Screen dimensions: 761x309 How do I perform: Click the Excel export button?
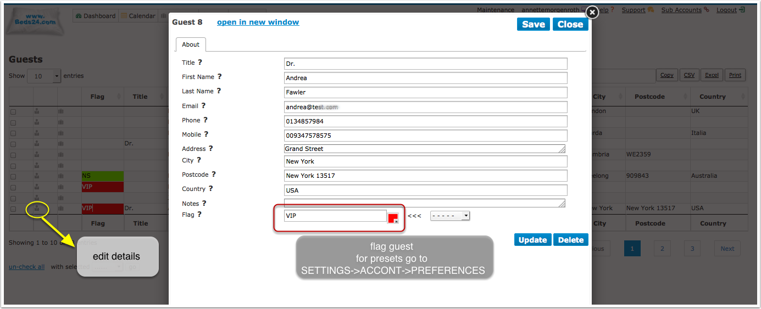pyautogui.click(x=712, y=75)
